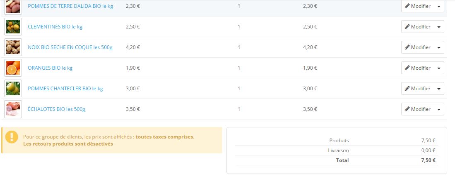
Task: Edit ÉCHALOTES BIO with Modifier button
Action: [x=417, y=109]
